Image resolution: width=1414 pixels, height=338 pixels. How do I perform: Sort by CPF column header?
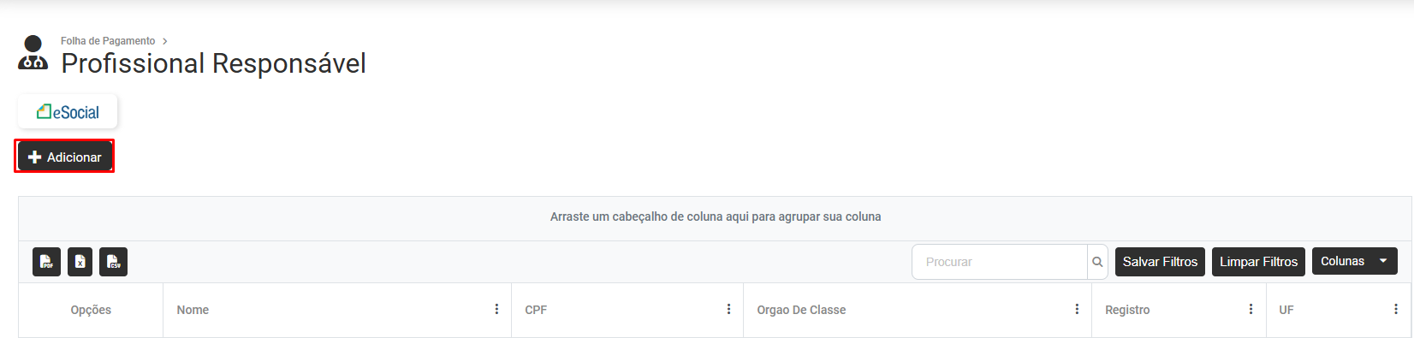[536, 310]
